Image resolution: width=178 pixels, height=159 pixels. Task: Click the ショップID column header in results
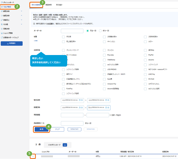tap(46, 152)
